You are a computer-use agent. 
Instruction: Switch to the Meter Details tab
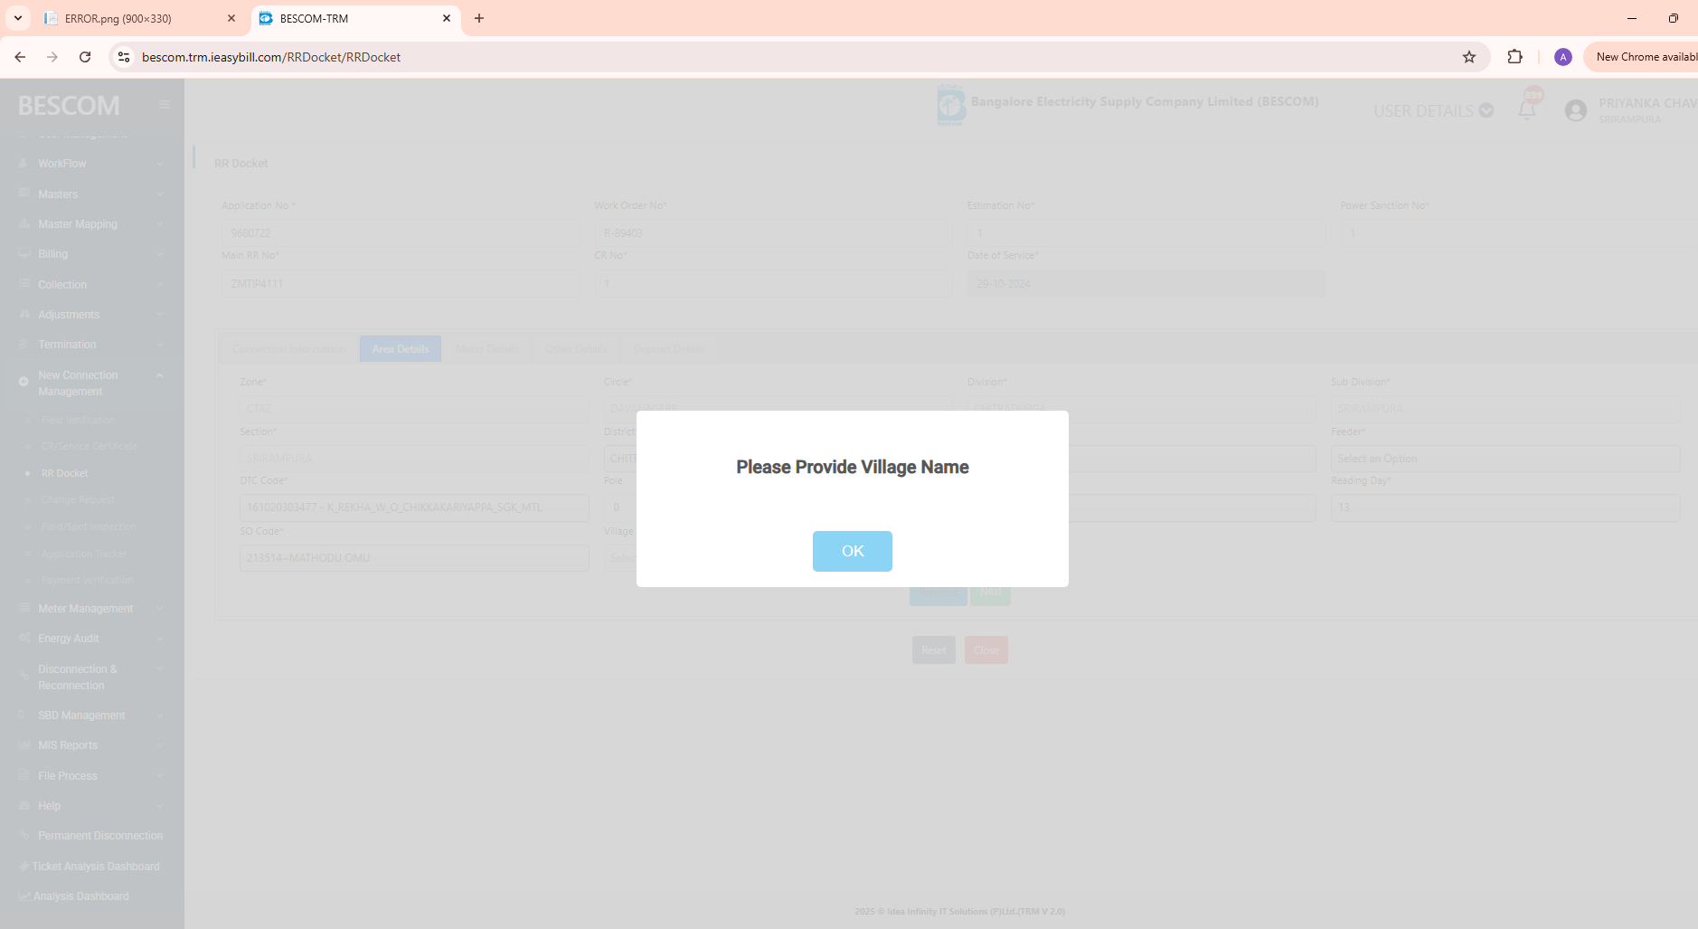(x=487, y=349)
